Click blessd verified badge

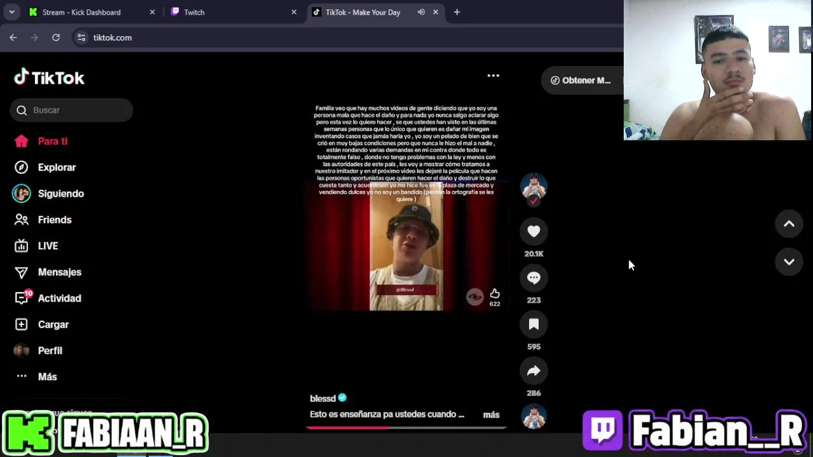[x=342, y=398]
